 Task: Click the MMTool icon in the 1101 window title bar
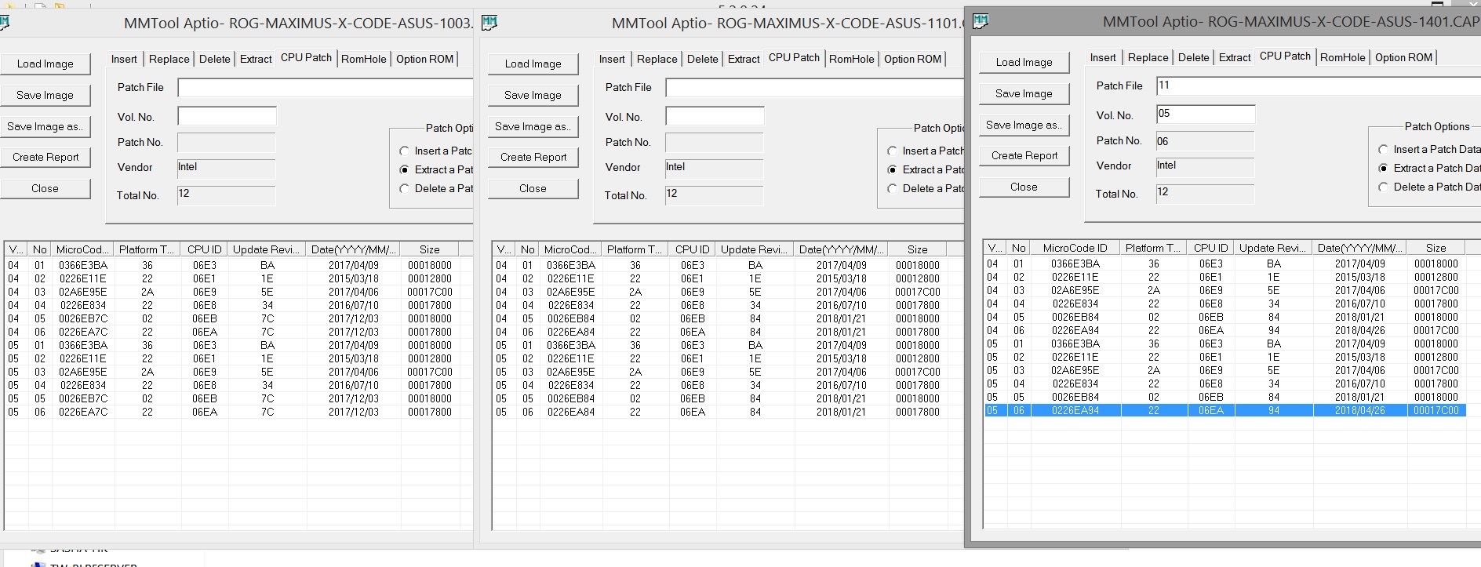coord(489,23)
